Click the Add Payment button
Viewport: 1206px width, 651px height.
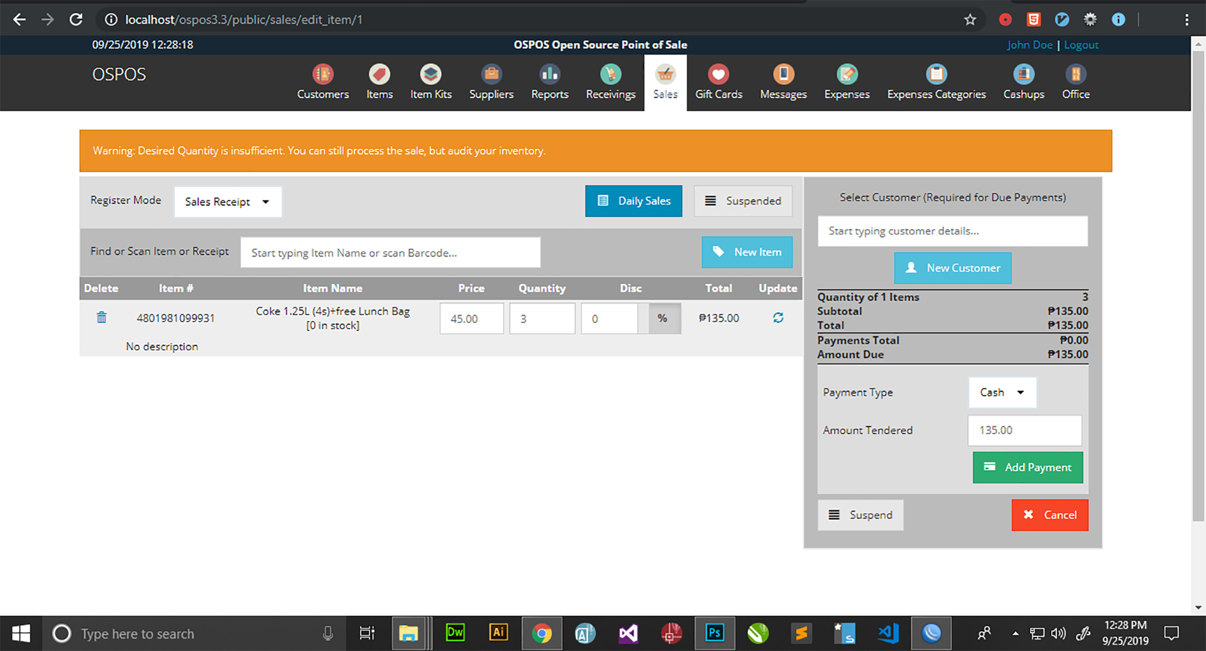(1027, 467)
